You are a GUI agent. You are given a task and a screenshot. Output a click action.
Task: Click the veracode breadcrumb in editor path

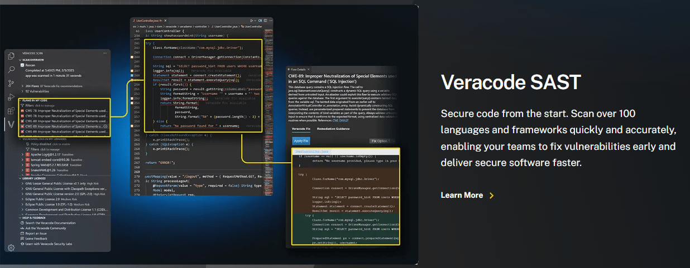pos(171,27)
